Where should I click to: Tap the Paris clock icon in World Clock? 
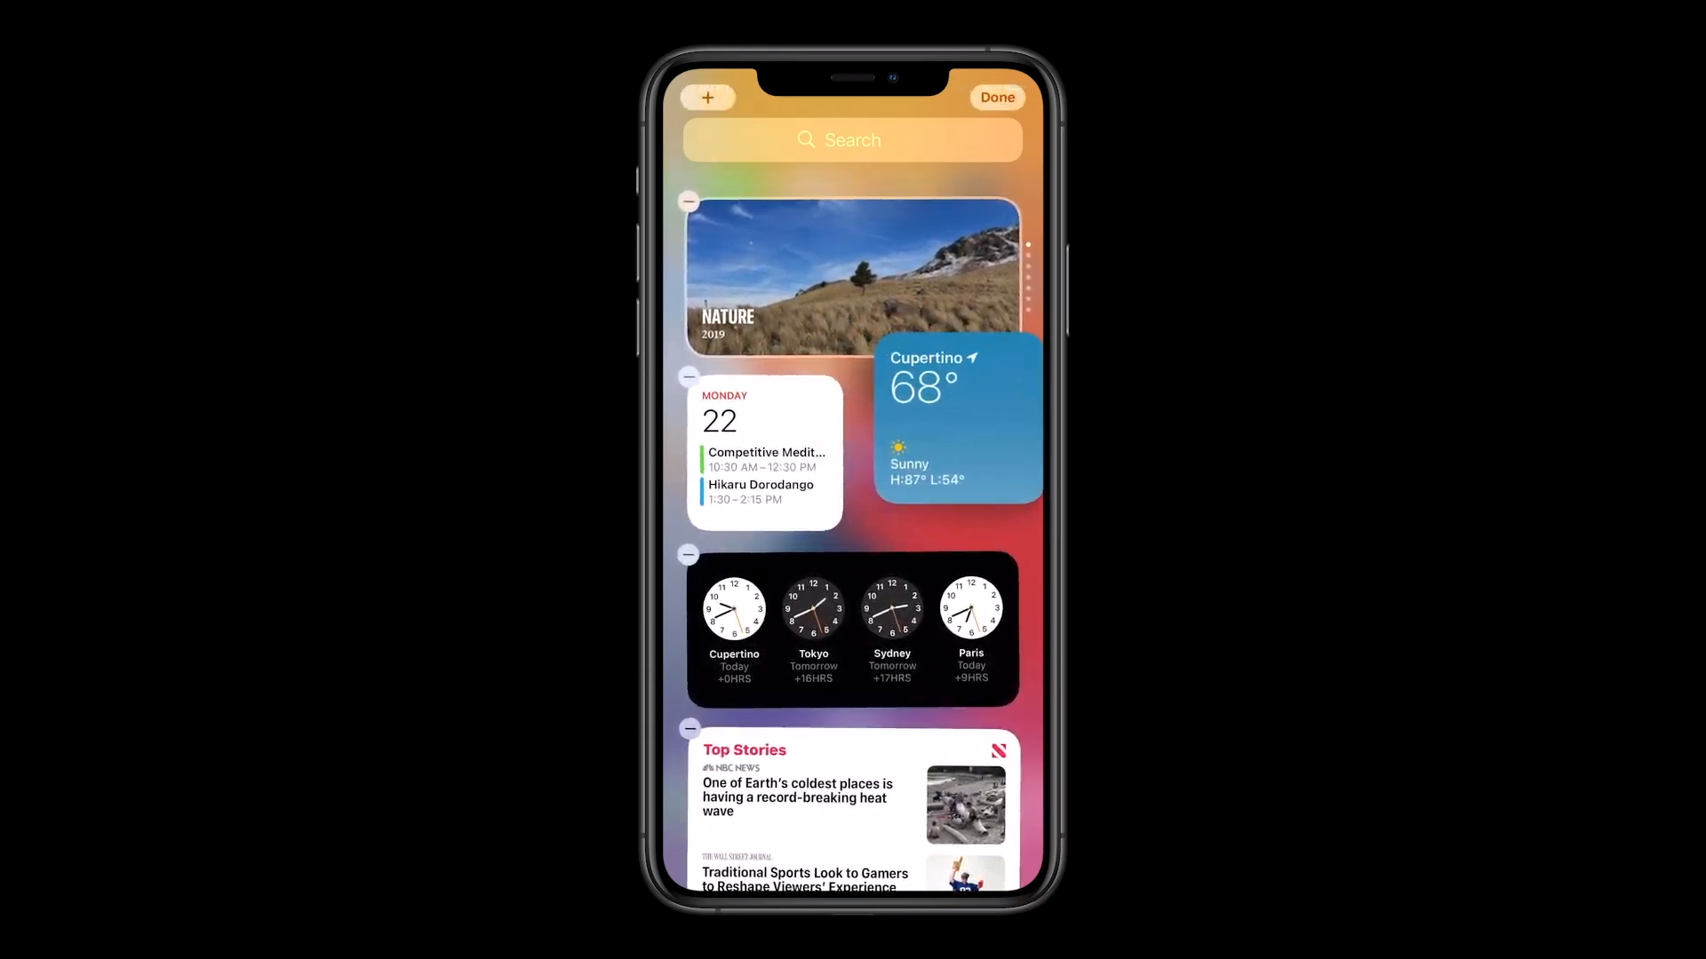coord(970,606)
